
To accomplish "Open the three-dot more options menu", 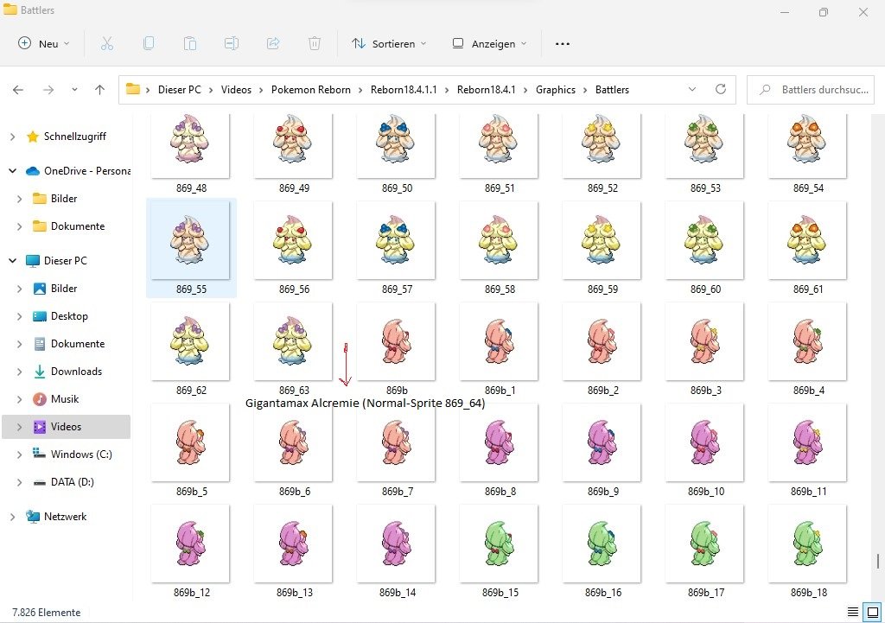I will (x=562, y=43).
